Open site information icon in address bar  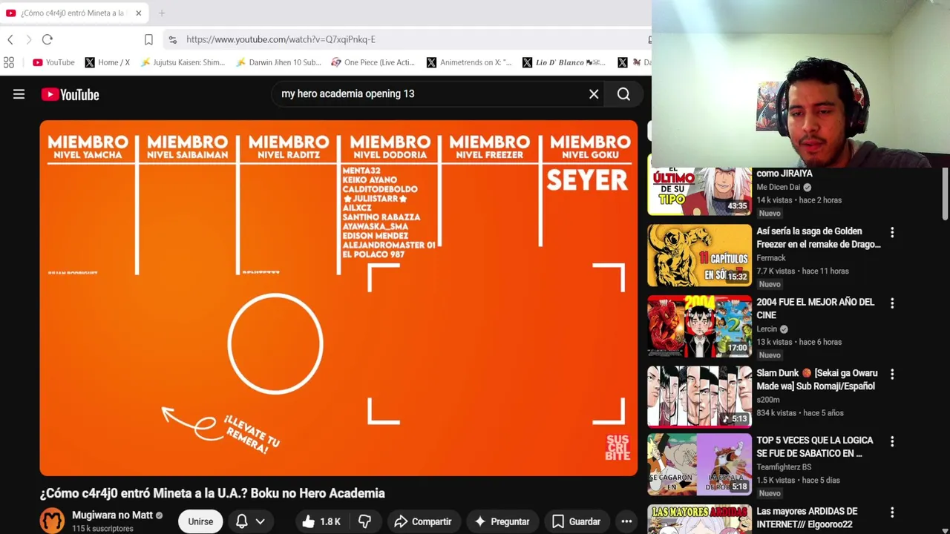pyautogui.click(x=172, y=39)
